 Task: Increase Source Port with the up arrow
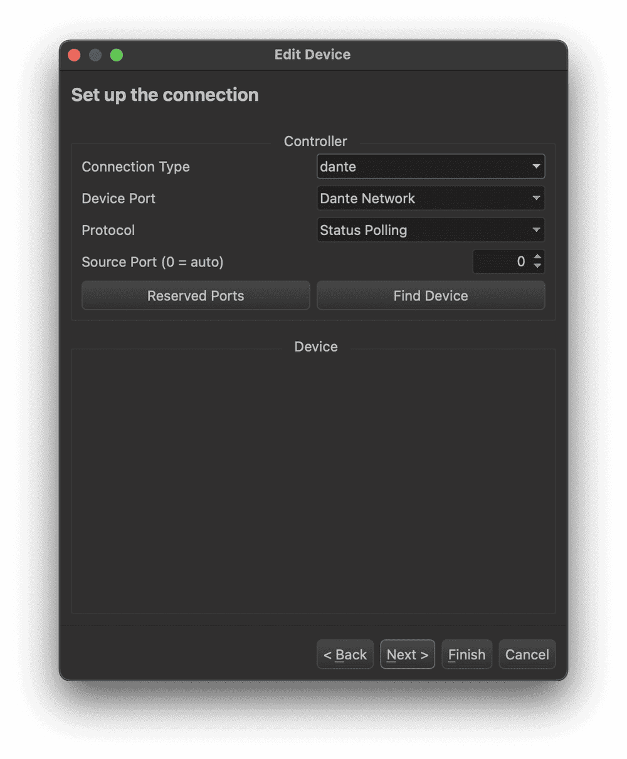pos(537,257)
